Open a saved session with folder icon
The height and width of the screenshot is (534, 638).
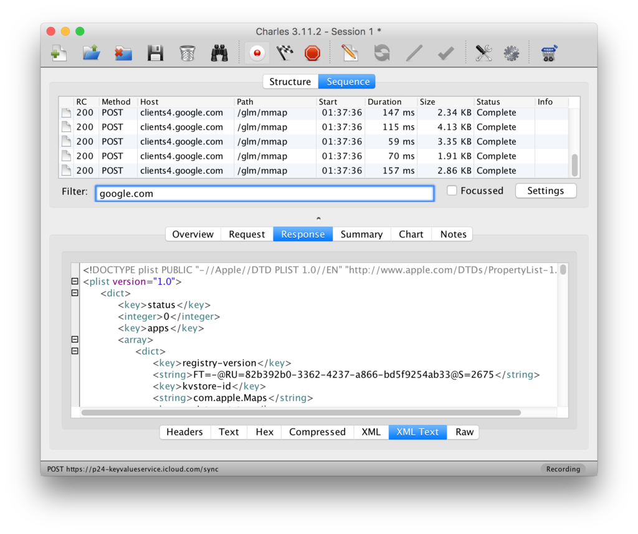pyautogui.click(x=91, y=54)
